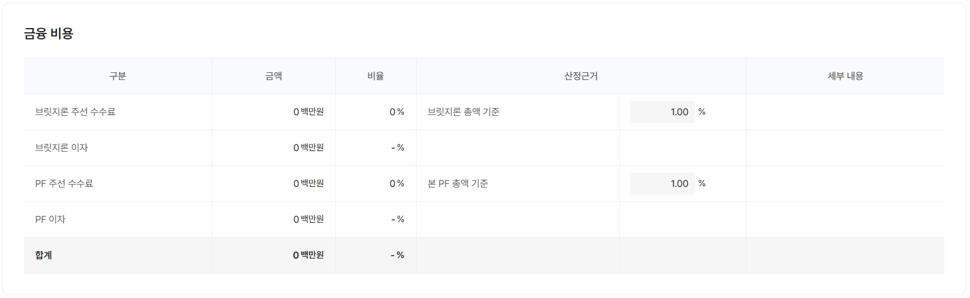Click the 구분 column header
Viewport: 970px width, 298px height.
[118, 76]
